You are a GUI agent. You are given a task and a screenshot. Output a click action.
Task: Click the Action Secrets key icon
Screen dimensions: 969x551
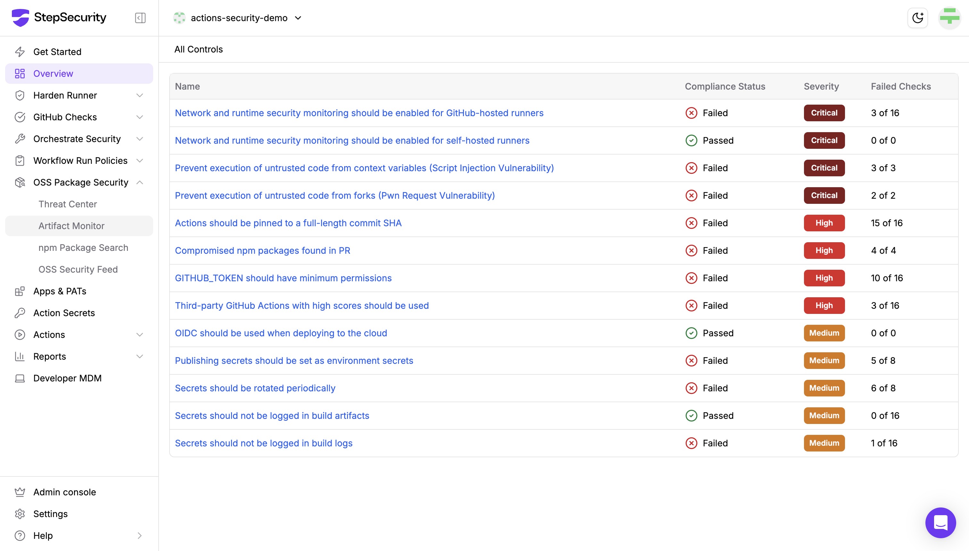pos(20,313)
